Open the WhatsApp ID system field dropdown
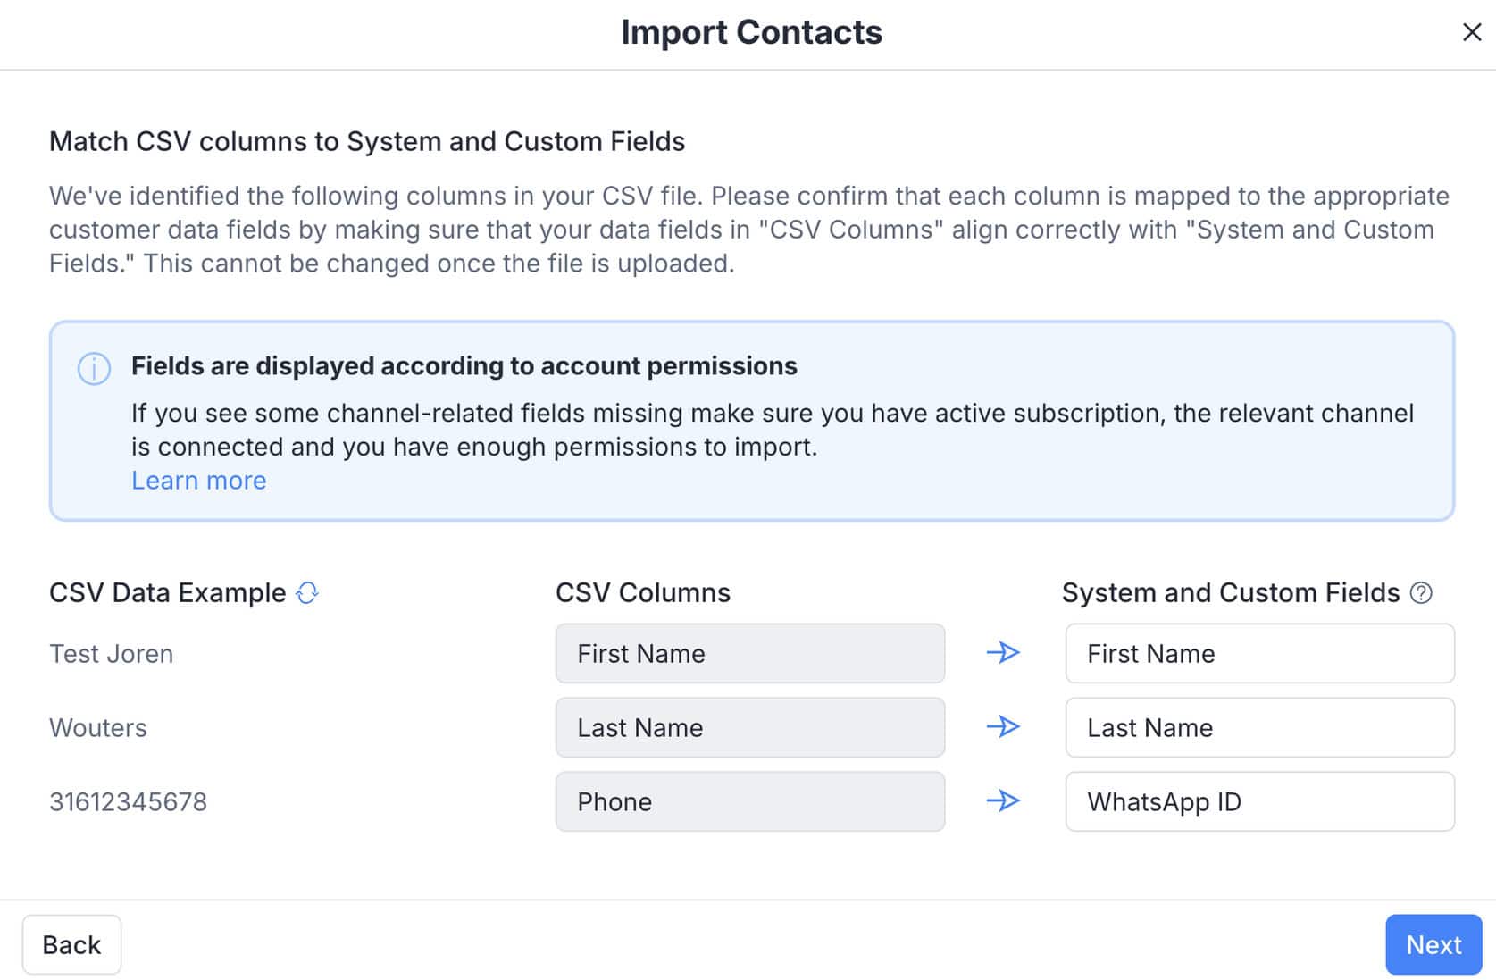 tap(1259, 801)
